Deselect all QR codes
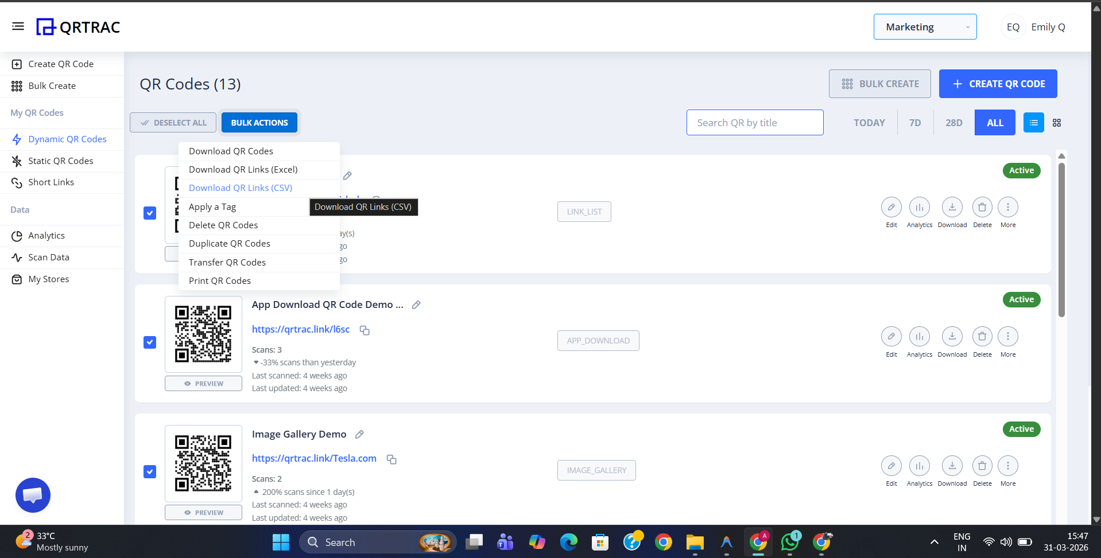The height and width of the screenshot is (558, 1101). (x=173, y=122)
